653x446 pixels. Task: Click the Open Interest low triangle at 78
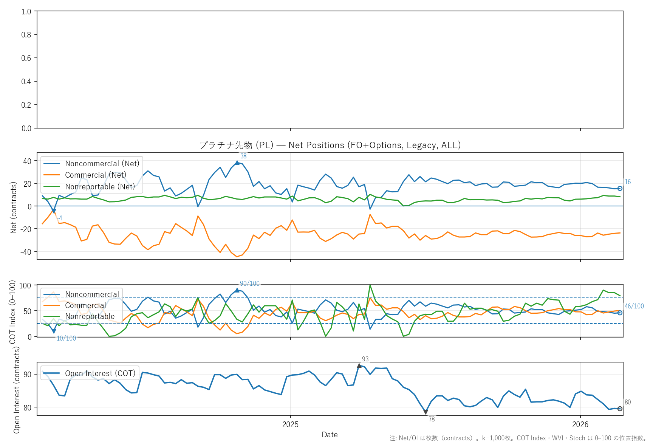click(x=426, y=412)
